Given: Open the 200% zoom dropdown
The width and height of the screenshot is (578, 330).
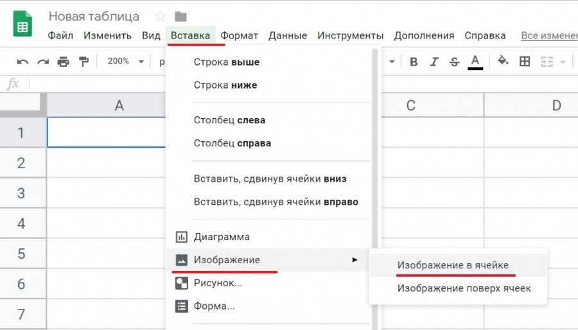Looking at the screenshot, I should pyautogui.click(x=127, y=62).
